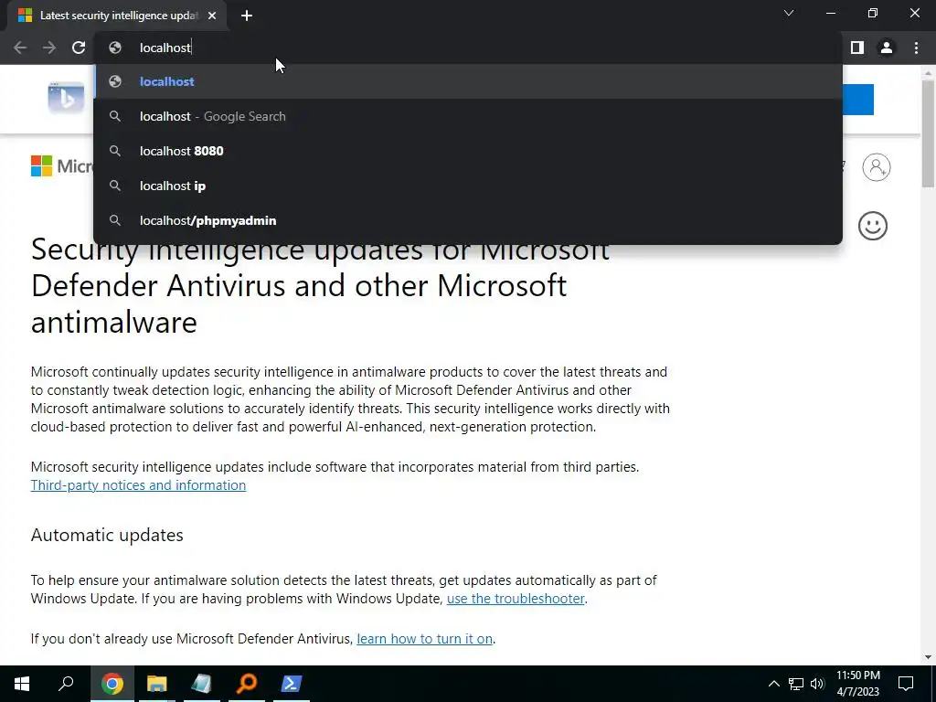The height and width of the screenshot is (702, 936).
Task: Open the notepad-like app on taskbar
Action: 202,684
